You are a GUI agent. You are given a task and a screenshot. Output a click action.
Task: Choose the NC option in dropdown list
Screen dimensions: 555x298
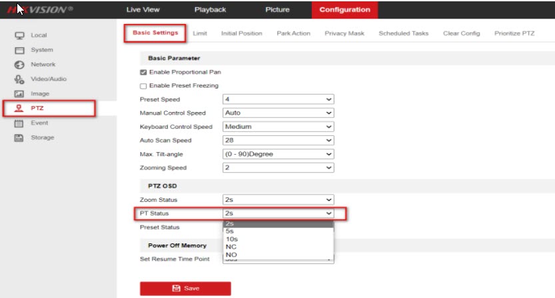tap(231, 247)
